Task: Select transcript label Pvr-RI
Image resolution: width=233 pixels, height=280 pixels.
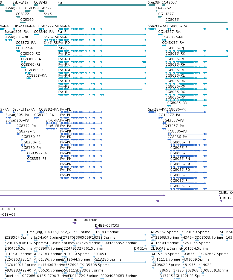Action: pyautogui.click(x=62, y=31)
